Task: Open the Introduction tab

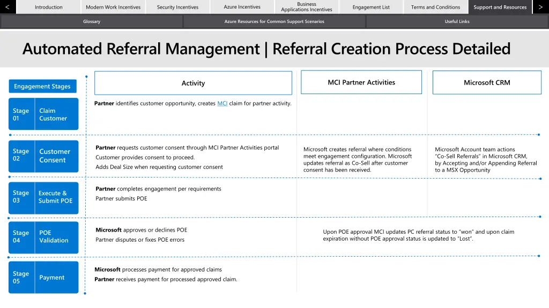Action: 49,7
